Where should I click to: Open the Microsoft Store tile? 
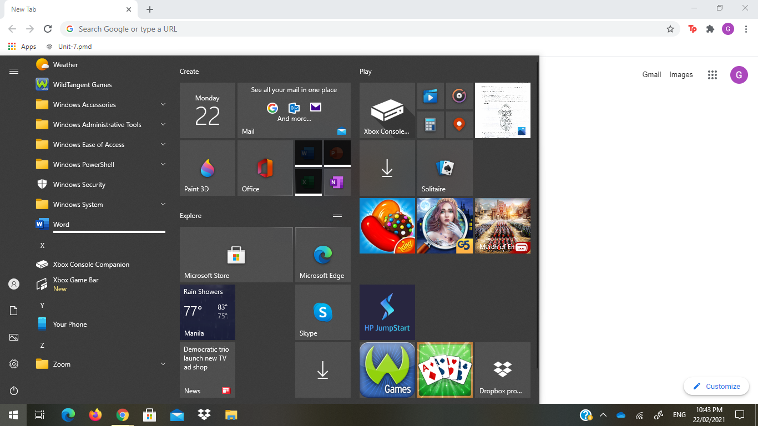[236, 255]
